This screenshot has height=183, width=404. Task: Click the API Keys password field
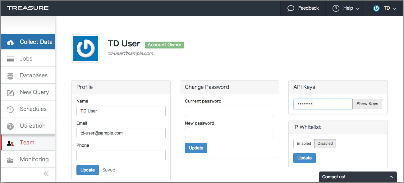323,104
